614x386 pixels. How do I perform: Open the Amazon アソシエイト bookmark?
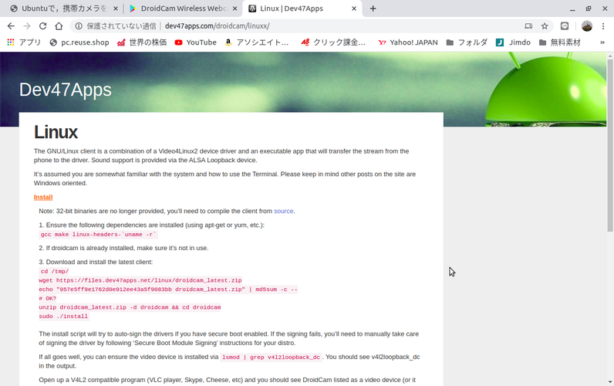(x=257, y=42)
